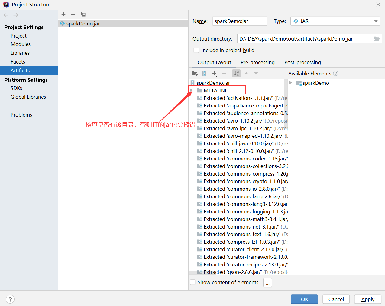Select Extracted 'commons-compress-1.20' entry

(242, 173)
